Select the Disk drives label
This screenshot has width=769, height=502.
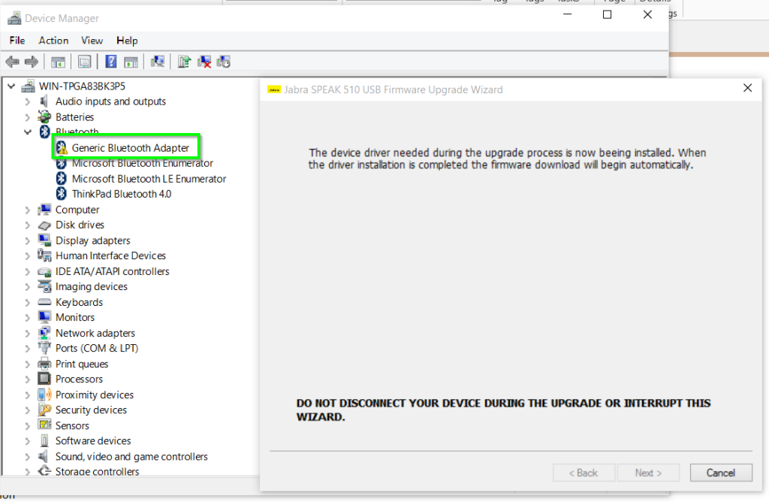click(x=80, y=225)
